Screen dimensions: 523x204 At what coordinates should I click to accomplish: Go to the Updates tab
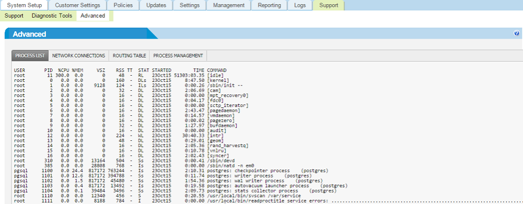tap(156, 5)
